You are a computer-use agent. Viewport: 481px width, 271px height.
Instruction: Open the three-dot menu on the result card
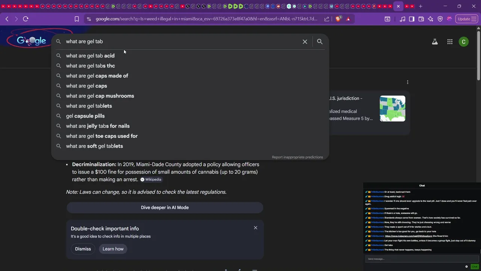coord(407,82)
